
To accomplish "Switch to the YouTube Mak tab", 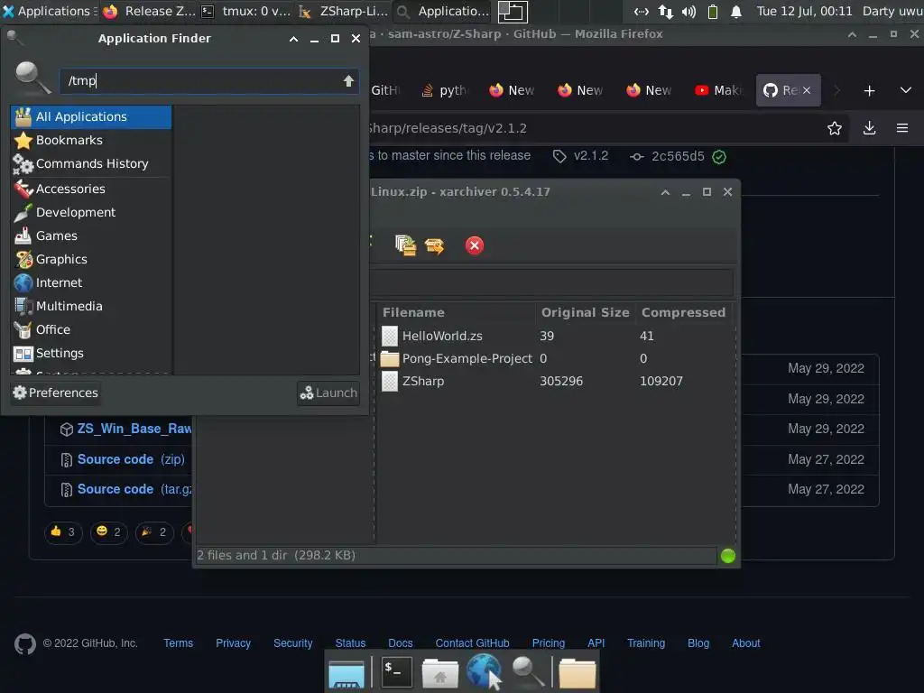I will (x=719, y=90).
